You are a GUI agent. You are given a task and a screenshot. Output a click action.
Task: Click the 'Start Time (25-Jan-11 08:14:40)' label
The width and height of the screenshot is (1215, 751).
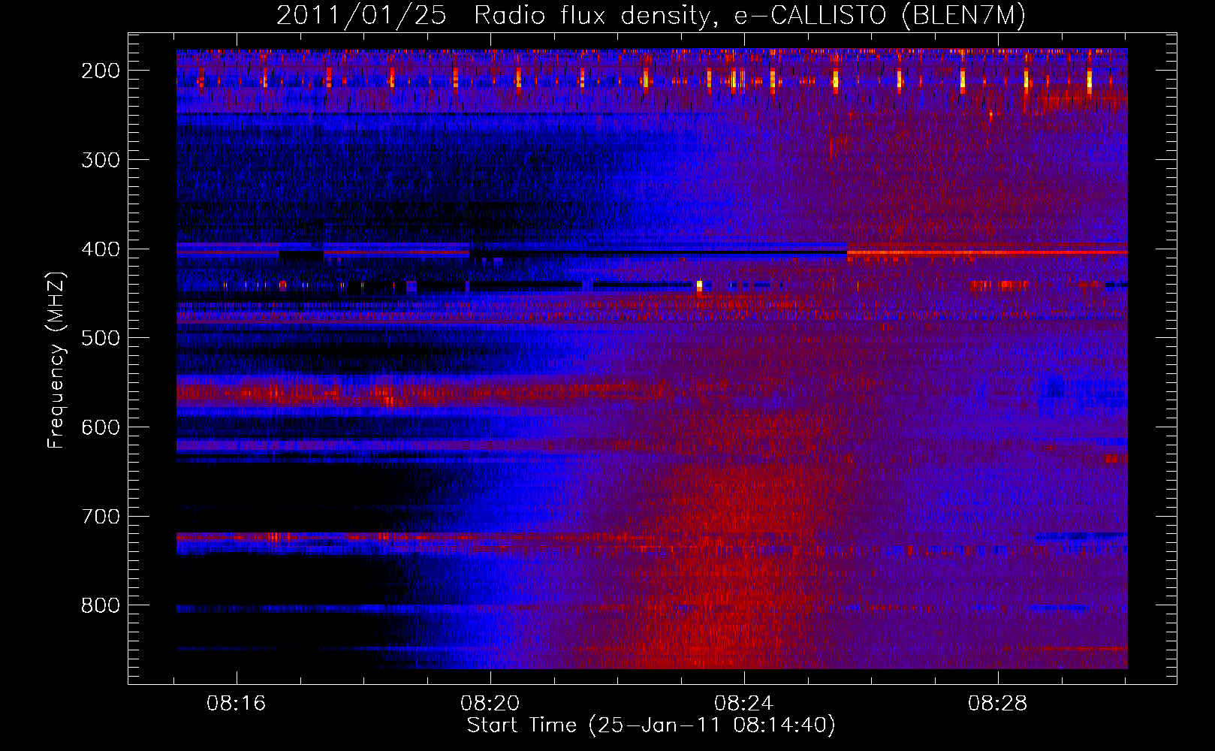(x=651, y=725)
